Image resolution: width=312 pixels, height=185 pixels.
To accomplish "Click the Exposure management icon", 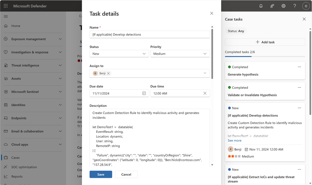I will click(6, 39).
